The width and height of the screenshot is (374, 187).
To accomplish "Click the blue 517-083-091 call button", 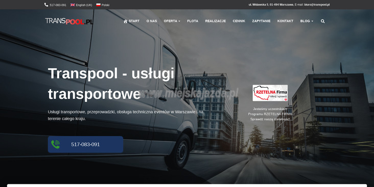I will point(85,144).
